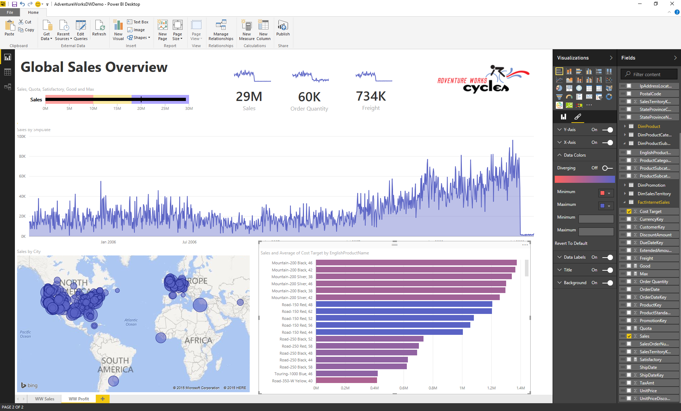This screenshot has height=411, width=681.
Task: Select the scatter chart visualization icon
Action: click(609, 80)
